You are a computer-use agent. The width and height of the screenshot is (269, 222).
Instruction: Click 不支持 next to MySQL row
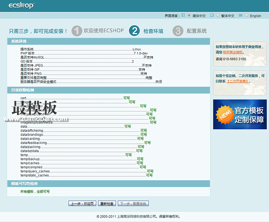click(x=148, y=57)
